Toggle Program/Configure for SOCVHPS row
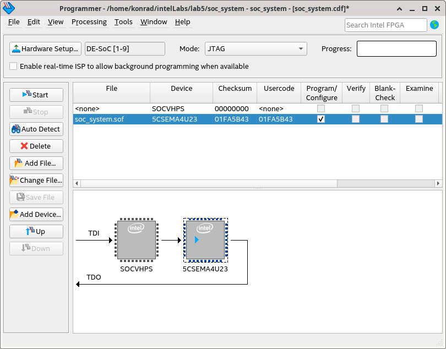Image resolution: width=446 pixels, height=349 pixels. [321, 108]
